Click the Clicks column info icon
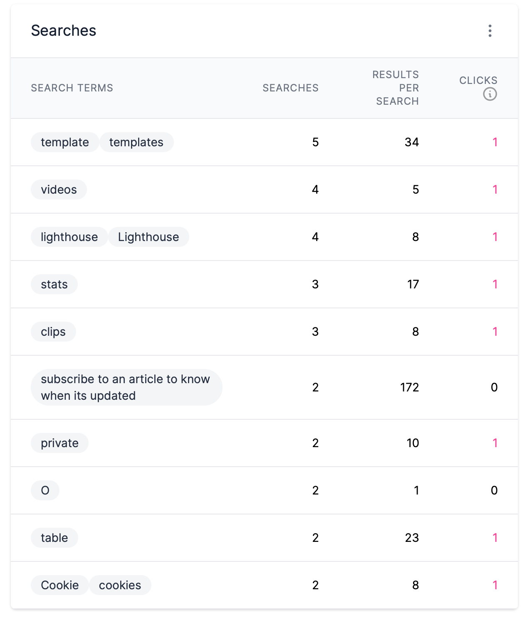The width and height of the screenshot is (525, 620). [490, 94]
